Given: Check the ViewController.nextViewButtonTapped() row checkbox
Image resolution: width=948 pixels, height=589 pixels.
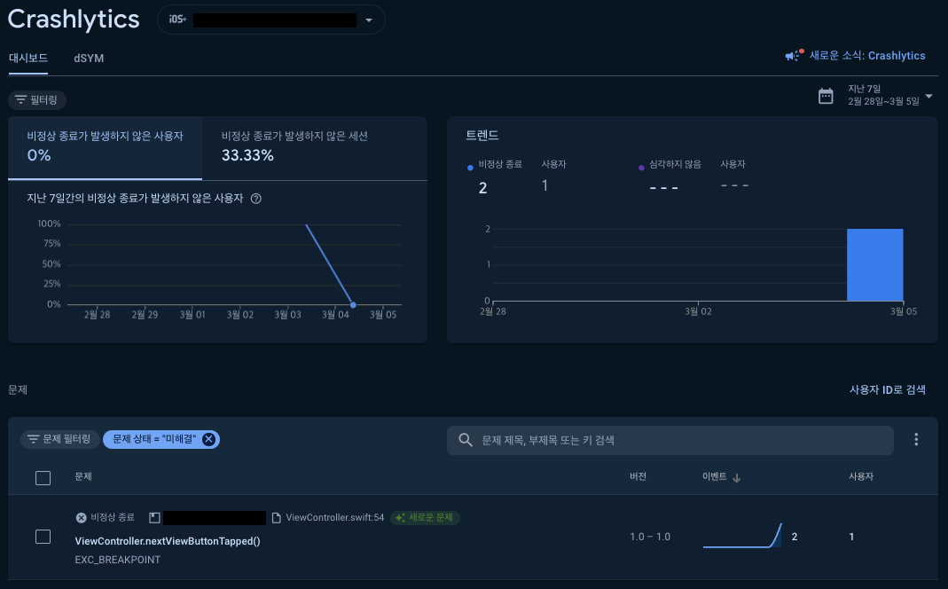Looking at the screenshot, I should [x=43, y=537].
